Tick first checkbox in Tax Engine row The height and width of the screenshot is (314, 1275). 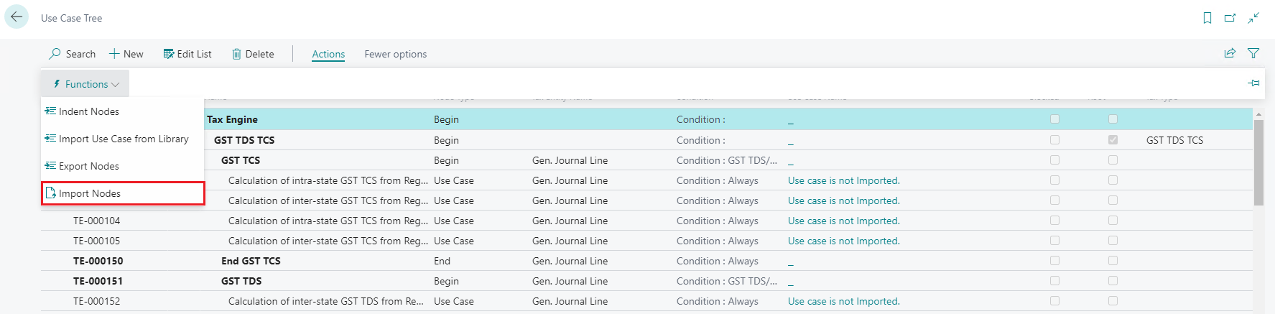point(1054,119)
